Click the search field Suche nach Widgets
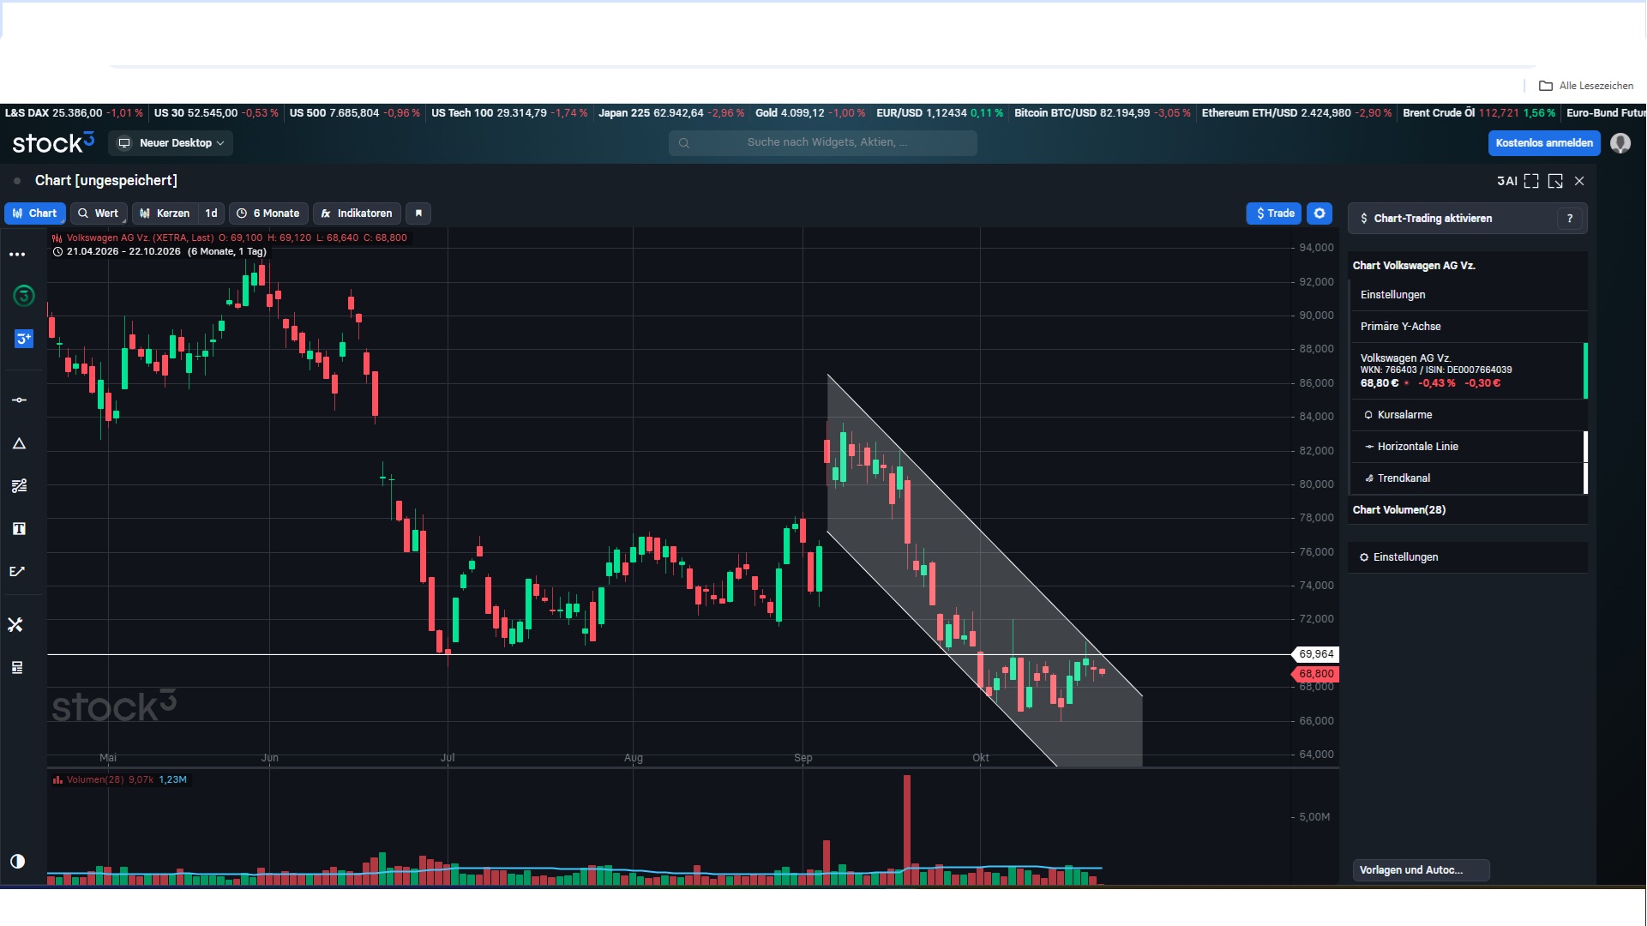The image size is (1647, 926). pyautogui.click(x=822, y=142)
